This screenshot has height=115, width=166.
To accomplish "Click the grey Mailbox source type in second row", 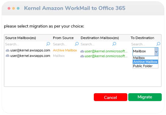I will [x=59, y=56].
